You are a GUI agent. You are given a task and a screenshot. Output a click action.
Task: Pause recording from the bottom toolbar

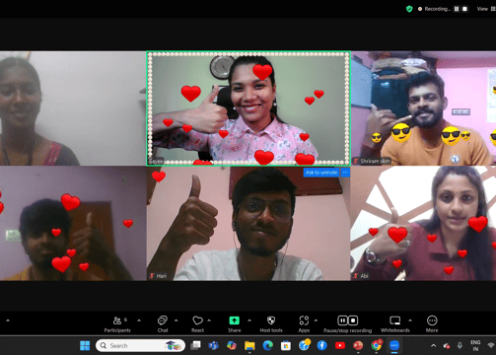coord(342,320)
